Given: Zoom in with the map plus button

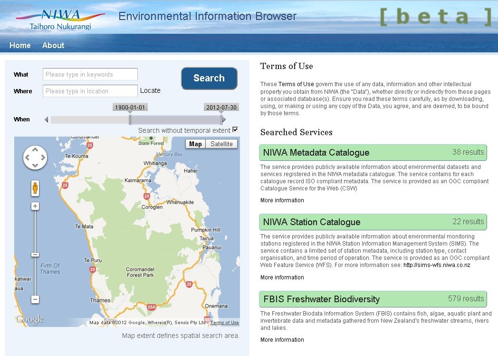Looking at the screenshot, I should (x=35, y=206).
